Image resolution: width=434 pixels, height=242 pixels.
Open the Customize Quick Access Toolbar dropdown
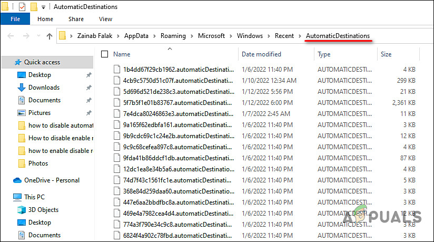coord(44,7)
